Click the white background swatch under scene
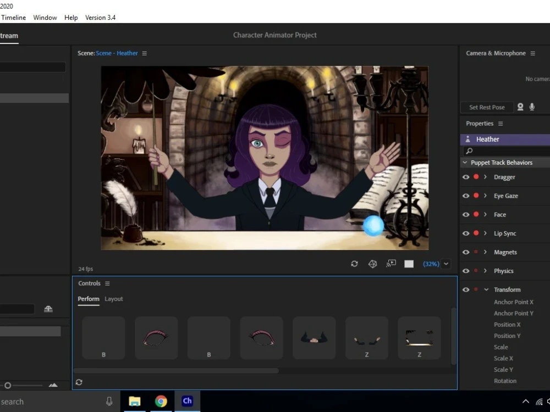The width and height of the screenshot is (550, 412). coord(409,264)
